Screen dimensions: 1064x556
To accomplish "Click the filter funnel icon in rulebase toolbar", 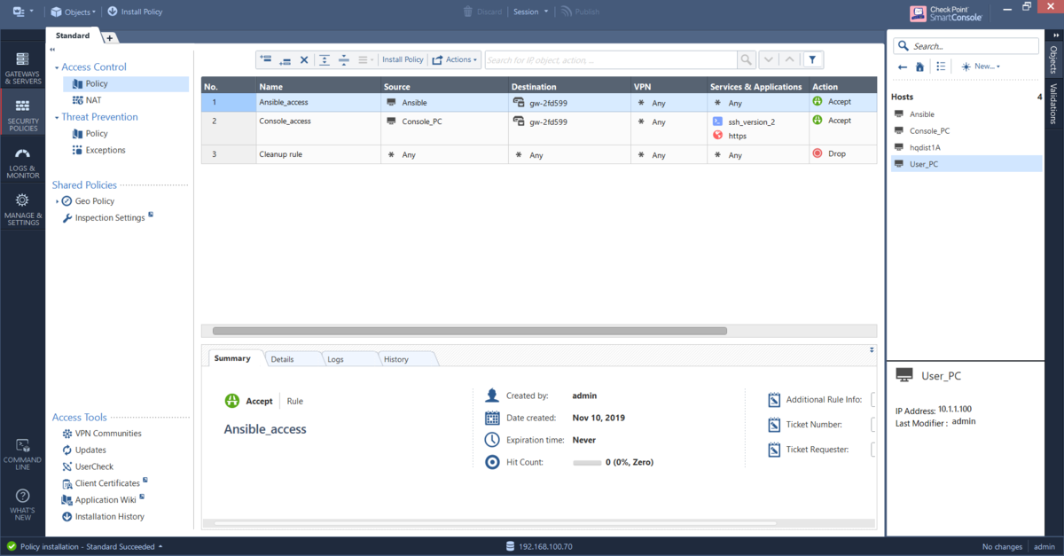I will click(812, 59).
